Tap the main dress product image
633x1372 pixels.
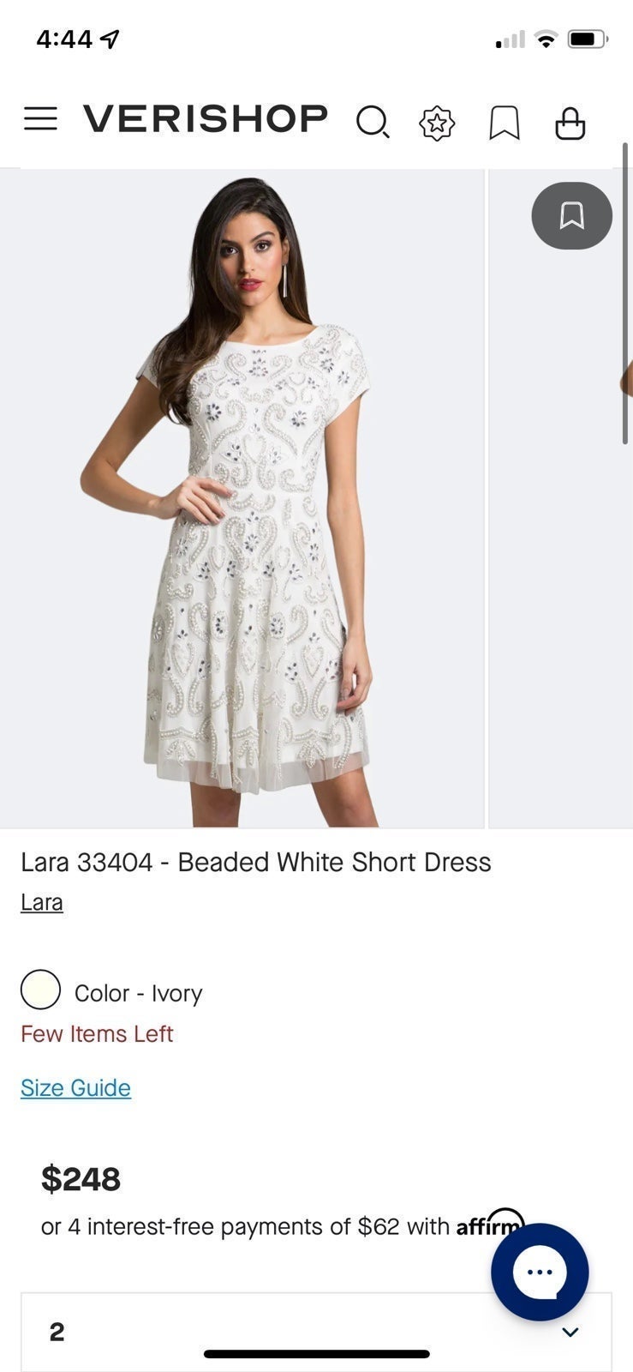(x=242, y=498)
